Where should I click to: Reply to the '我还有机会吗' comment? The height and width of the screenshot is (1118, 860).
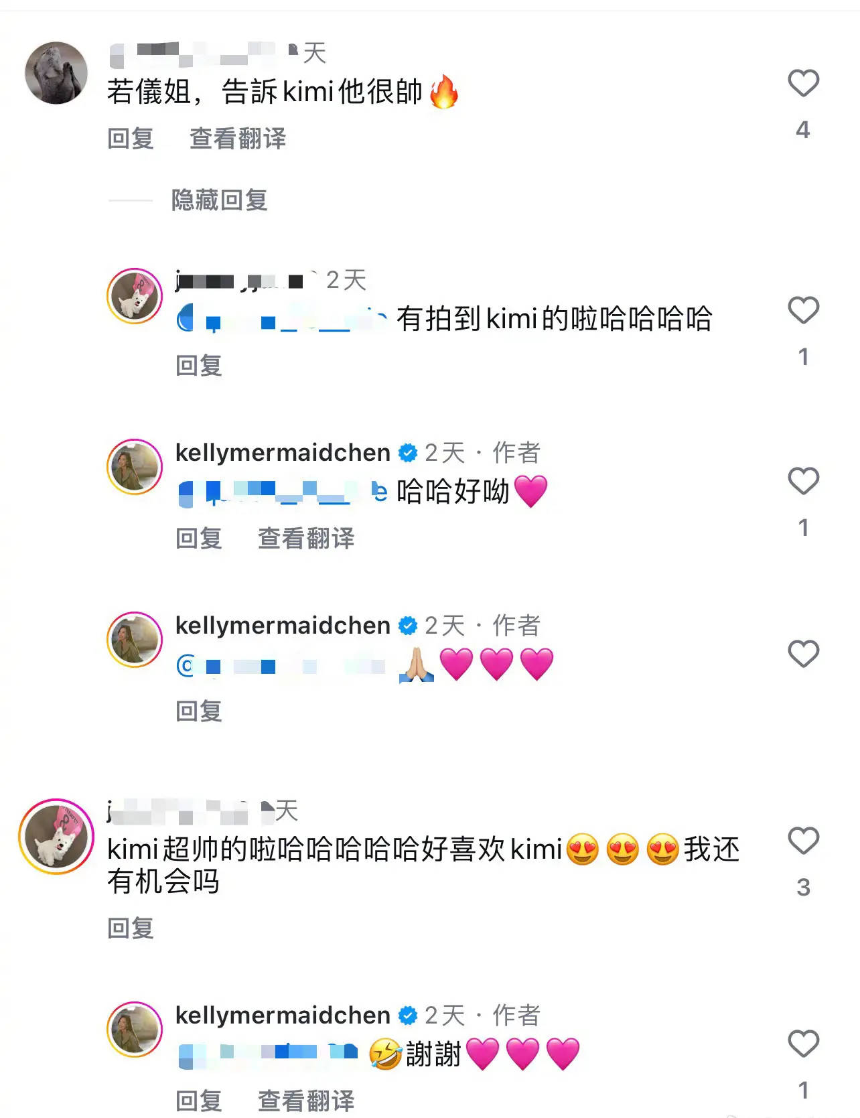pos(131,928)
